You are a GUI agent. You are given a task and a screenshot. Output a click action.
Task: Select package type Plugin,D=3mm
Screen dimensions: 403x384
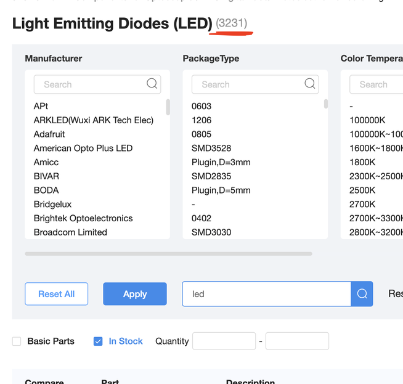[221, 162]
